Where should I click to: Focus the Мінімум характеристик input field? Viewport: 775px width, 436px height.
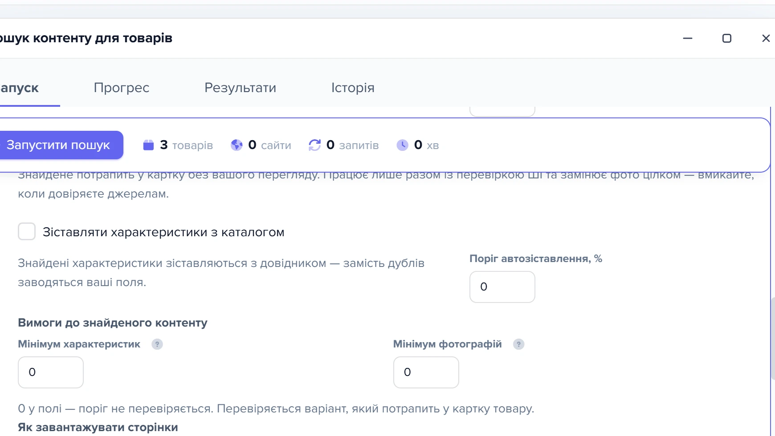[51, 372]
